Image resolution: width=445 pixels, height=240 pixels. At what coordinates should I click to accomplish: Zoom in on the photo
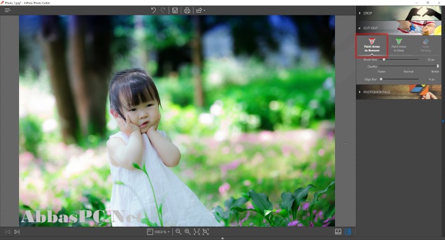point(188,232)
